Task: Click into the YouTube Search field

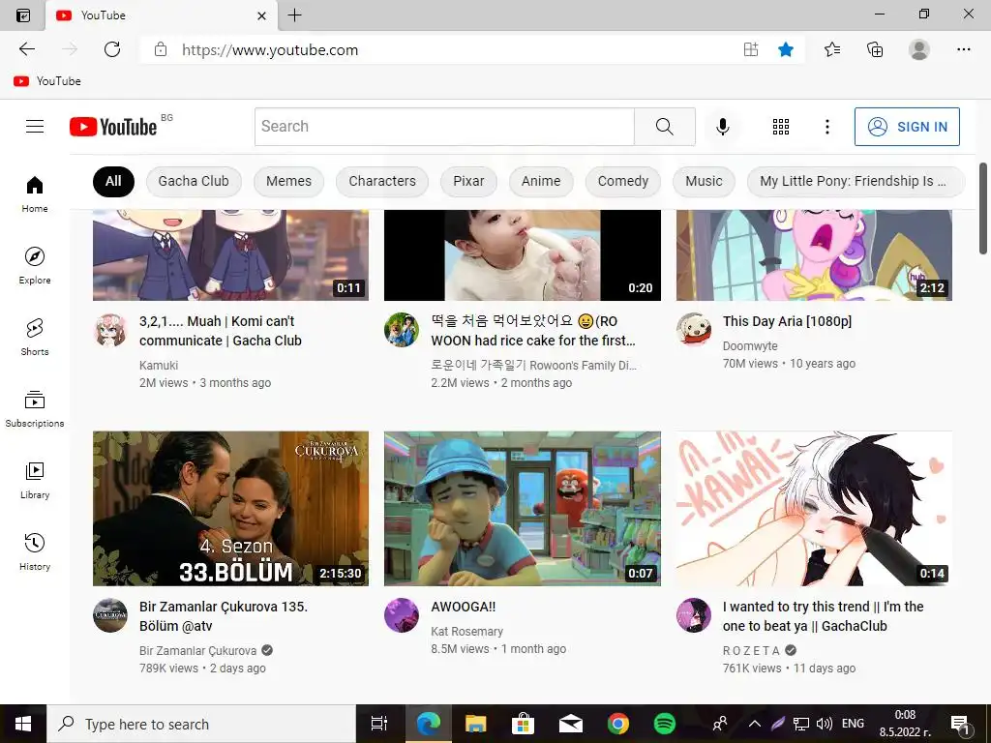Action: point(444,127)
